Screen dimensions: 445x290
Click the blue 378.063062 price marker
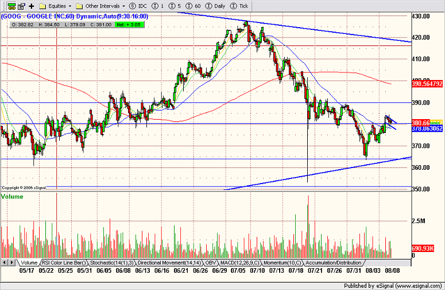coord(427,128)
